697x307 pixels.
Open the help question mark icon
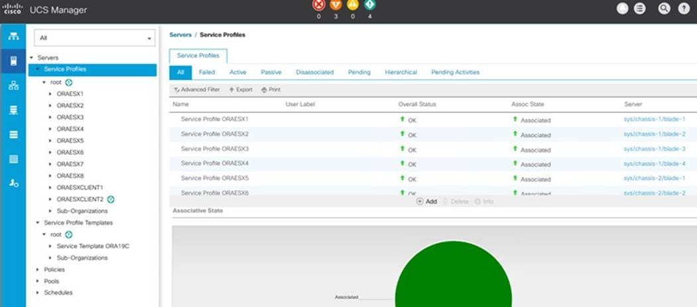pyautogui.click(x=684, y=9)
